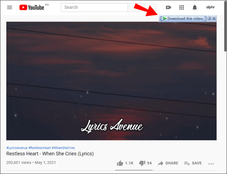Image resolution: width=227 pixels, height=174 pixels.
Task: Open the YouTube apps grid
Action: coord(182,7)
